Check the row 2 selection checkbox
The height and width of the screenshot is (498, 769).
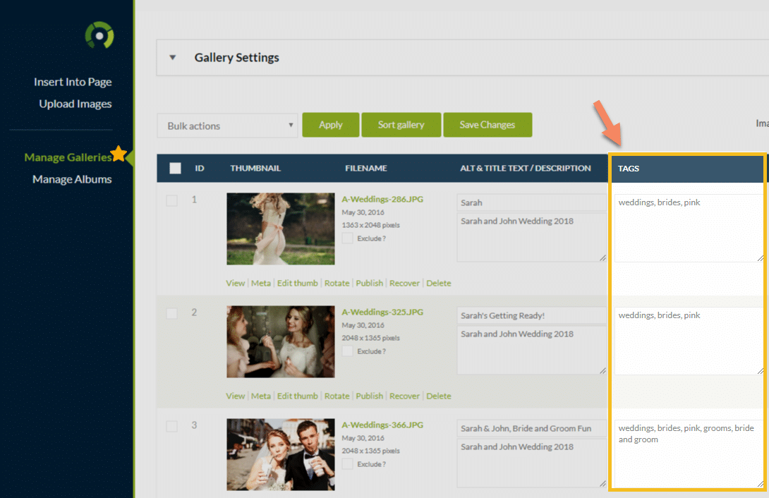pyautogui.click(x=171, y=313)
